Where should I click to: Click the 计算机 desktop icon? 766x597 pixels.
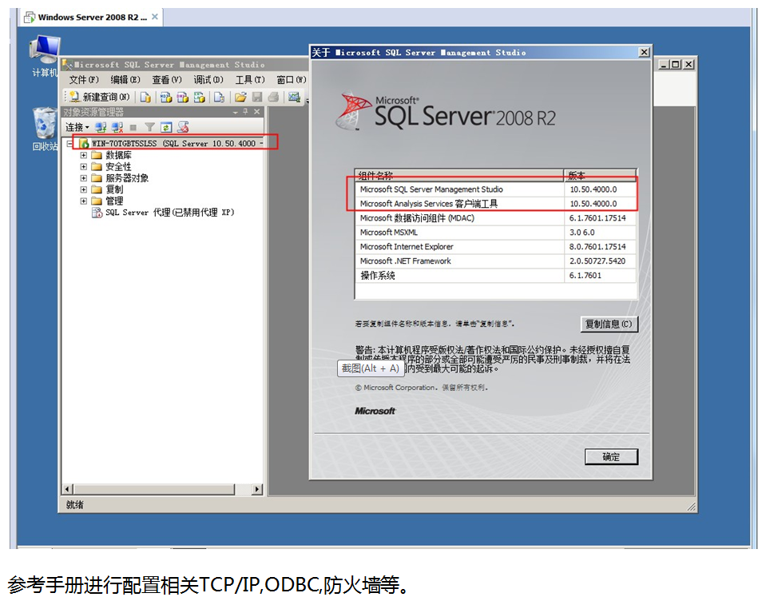(x=45, y=57)
